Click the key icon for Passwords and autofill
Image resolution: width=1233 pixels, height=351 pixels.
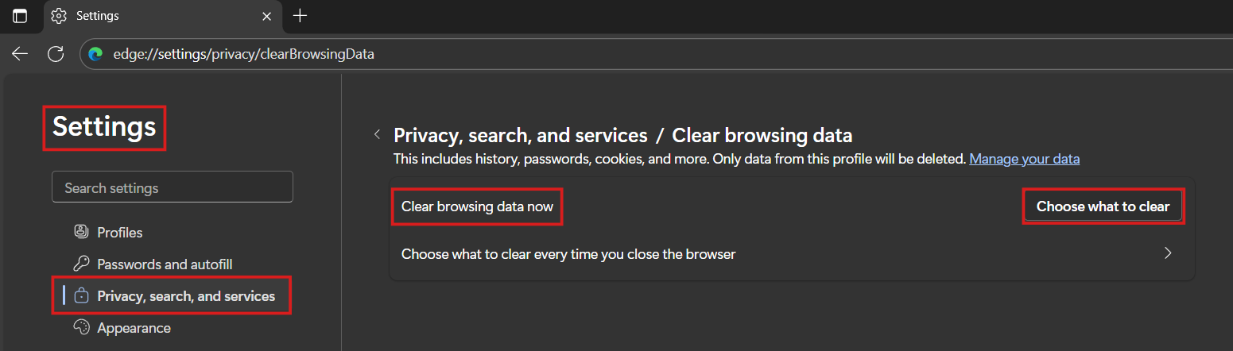81,264
